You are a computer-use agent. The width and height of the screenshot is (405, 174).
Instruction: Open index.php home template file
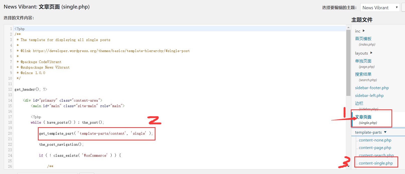click(x=363, y=39)
